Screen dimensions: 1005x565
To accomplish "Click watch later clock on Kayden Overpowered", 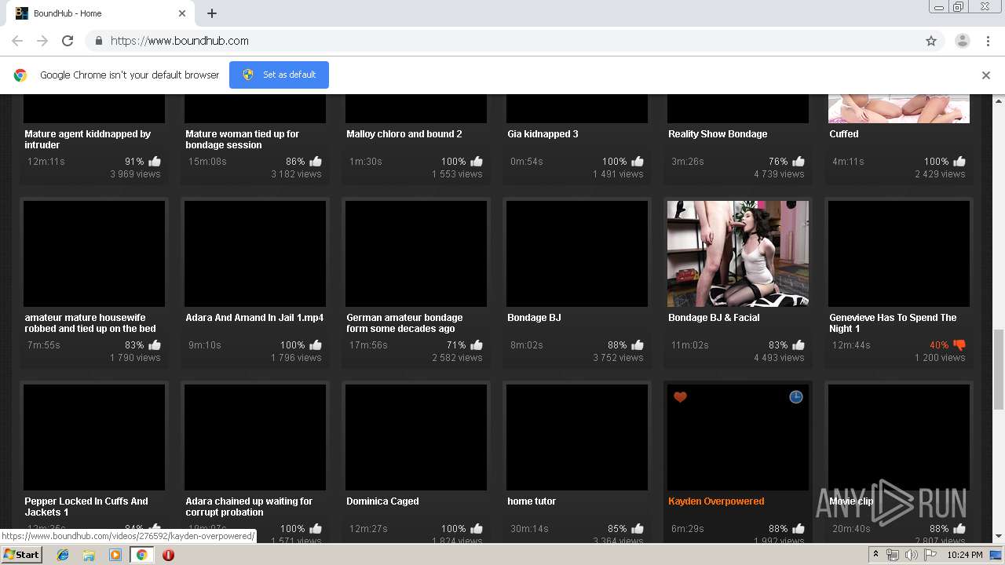I will [796, 397].
